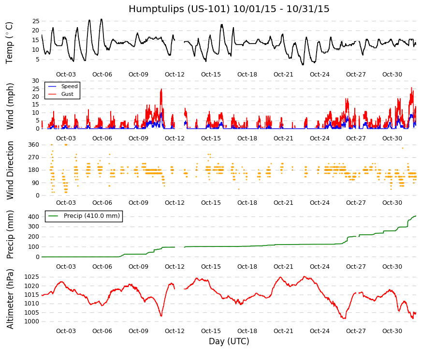The image size is (421, 351).
Task: Click the green Precip legend line
Action: tap(53, 216)
